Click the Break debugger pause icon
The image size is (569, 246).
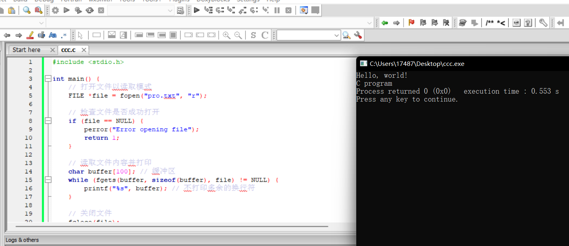[x=277, y=10]
